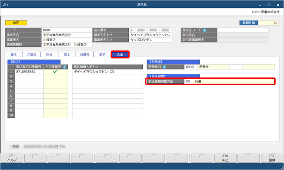
Task: Click the 主口座番号 cell in row 3
Action: coord(56,81)
